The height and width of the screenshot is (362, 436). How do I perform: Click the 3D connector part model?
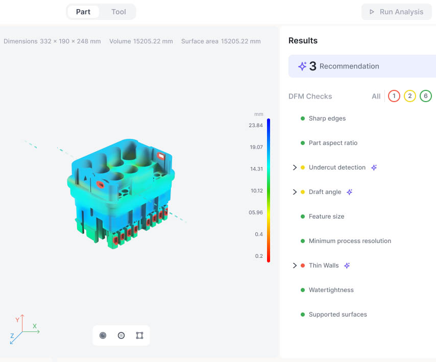click(x=121, y=194)
